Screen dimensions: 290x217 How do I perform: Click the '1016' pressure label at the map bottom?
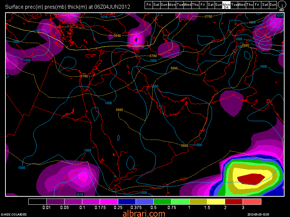80,194
